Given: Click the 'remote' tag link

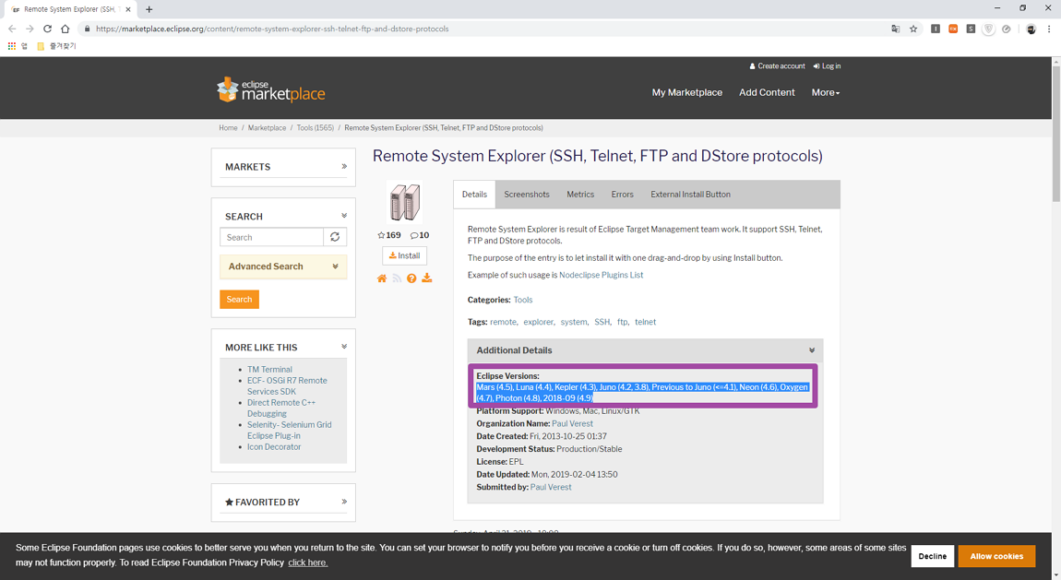Looking at the screenshot, I should (503, 323).
